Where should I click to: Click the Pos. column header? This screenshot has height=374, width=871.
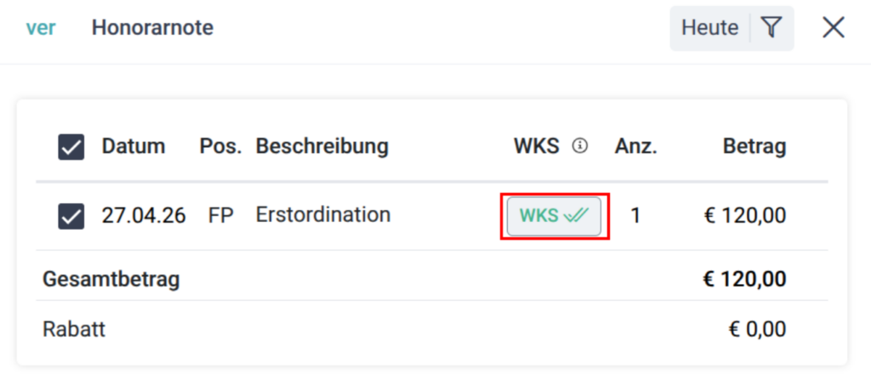(x=221, y=146)
